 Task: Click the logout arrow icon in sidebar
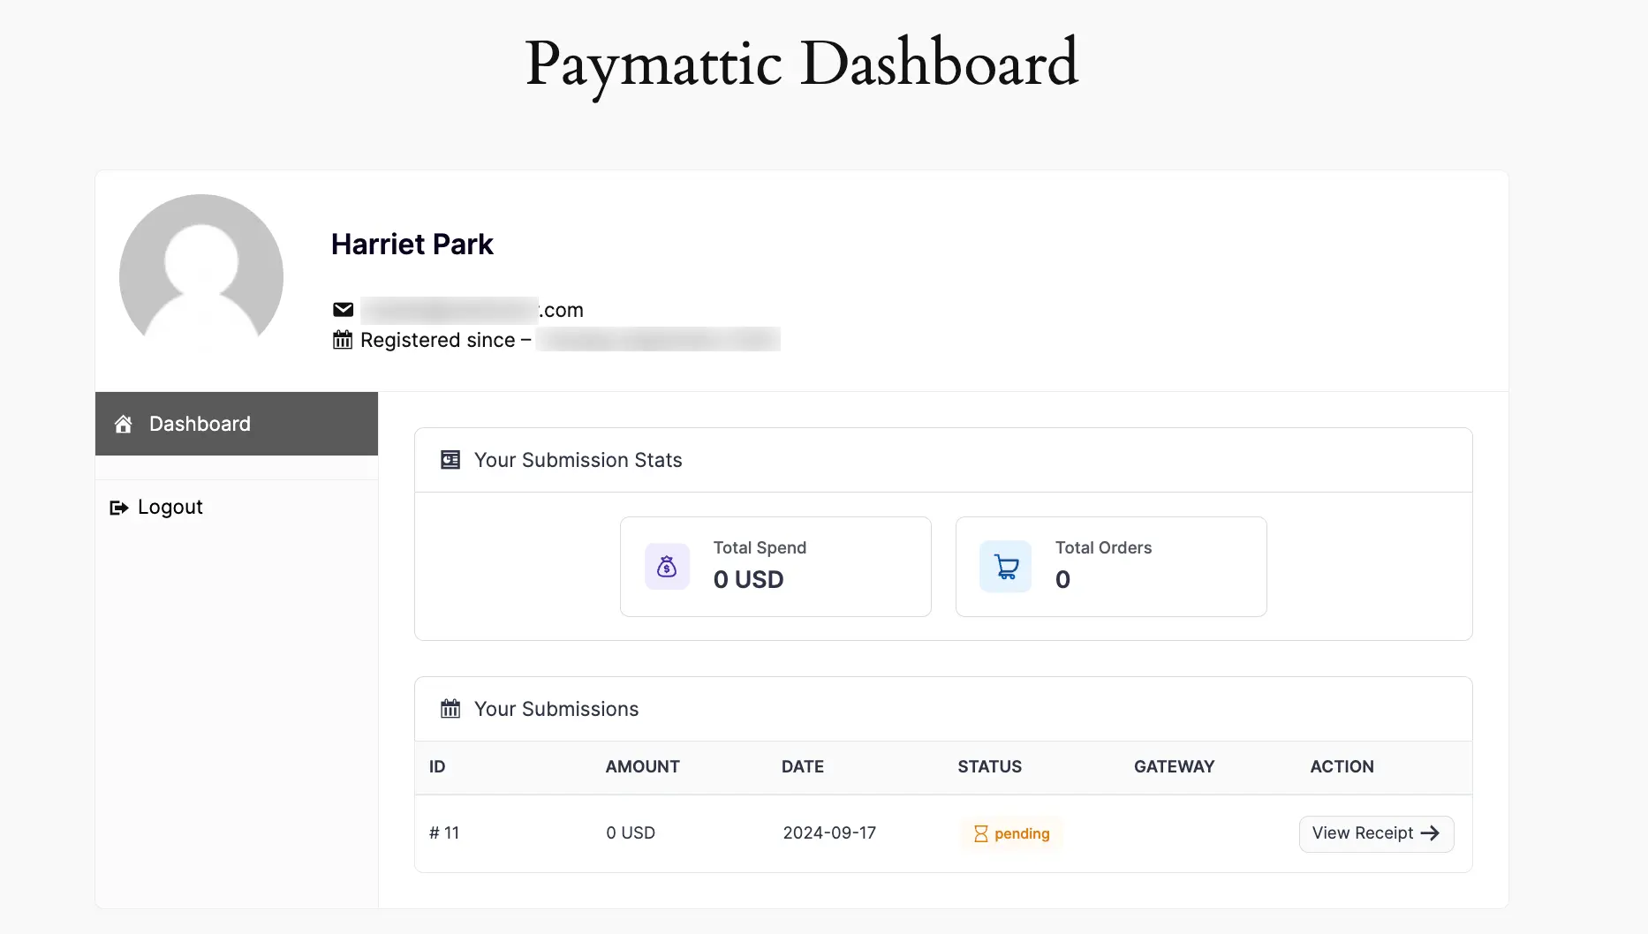[x=118, y=507]
